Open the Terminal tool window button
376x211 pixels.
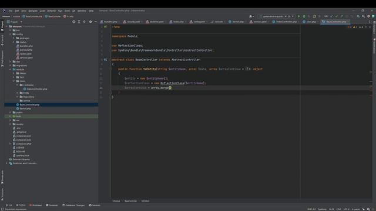(52, 205)
